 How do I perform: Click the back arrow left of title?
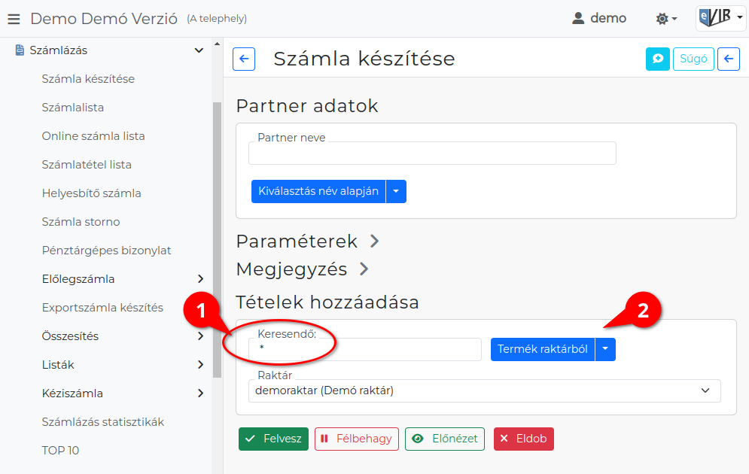244,59
